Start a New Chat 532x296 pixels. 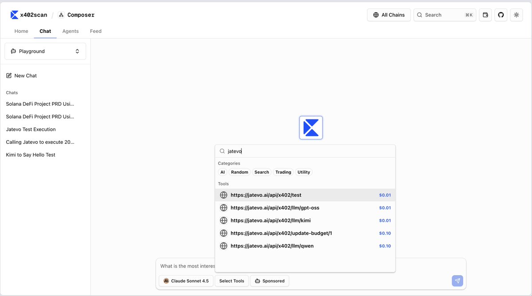(22, 76)
